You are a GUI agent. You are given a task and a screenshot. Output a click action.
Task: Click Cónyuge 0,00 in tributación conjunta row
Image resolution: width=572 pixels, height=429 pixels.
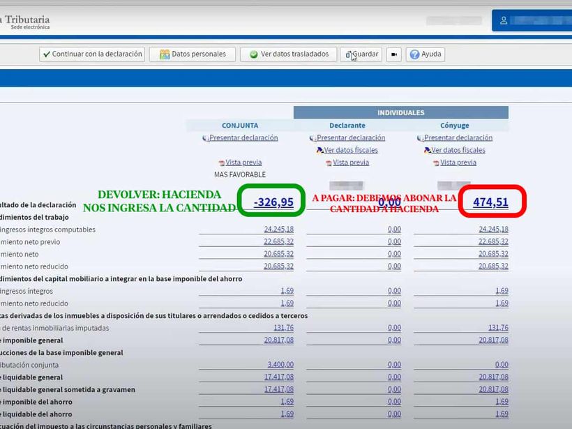coord(502,364)
